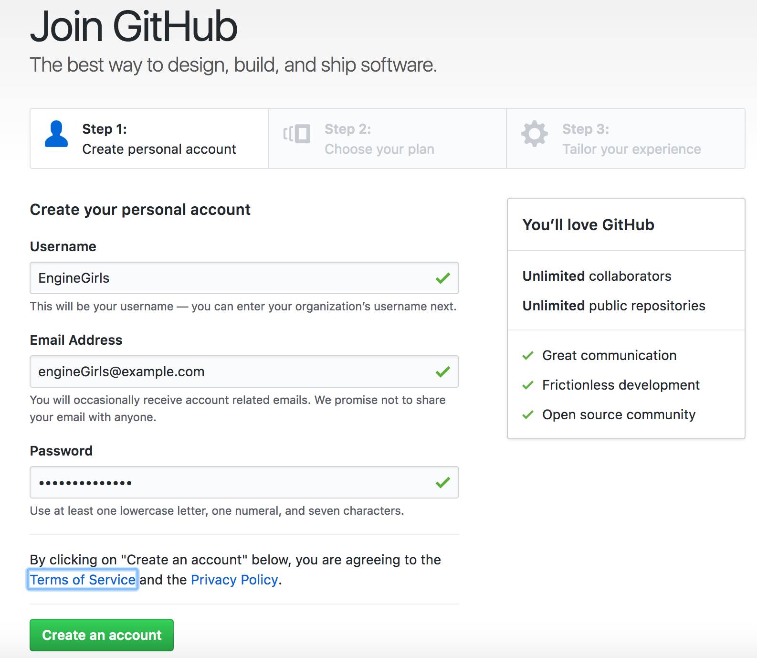The image size is (757, 658).
Task: Click the blue person icon in Step 1
Action: [x=56, y=134]
